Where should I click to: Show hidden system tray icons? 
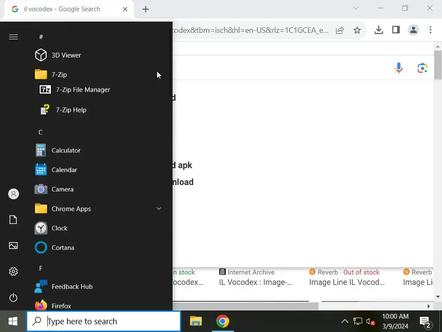pos(345,321)
